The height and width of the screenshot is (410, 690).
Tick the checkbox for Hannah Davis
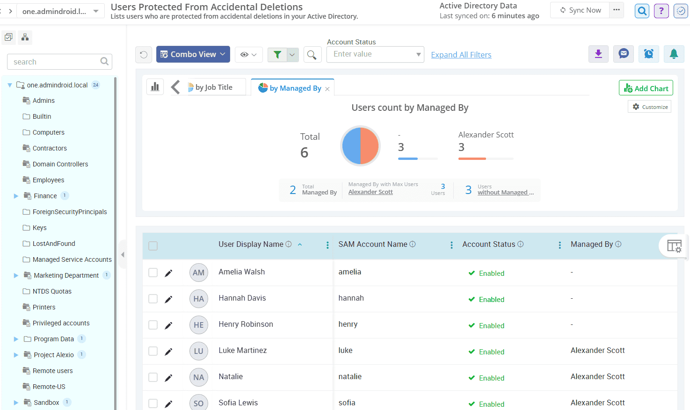click(x=153, y=299)
